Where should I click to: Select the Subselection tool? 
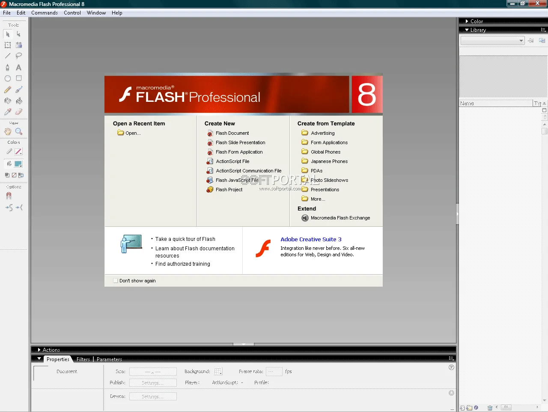pos(18,34)
